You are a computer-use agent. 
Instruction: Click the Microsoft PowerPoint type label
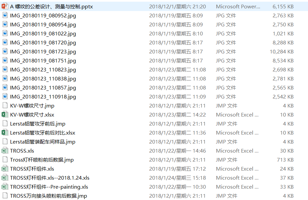(238, 6)
